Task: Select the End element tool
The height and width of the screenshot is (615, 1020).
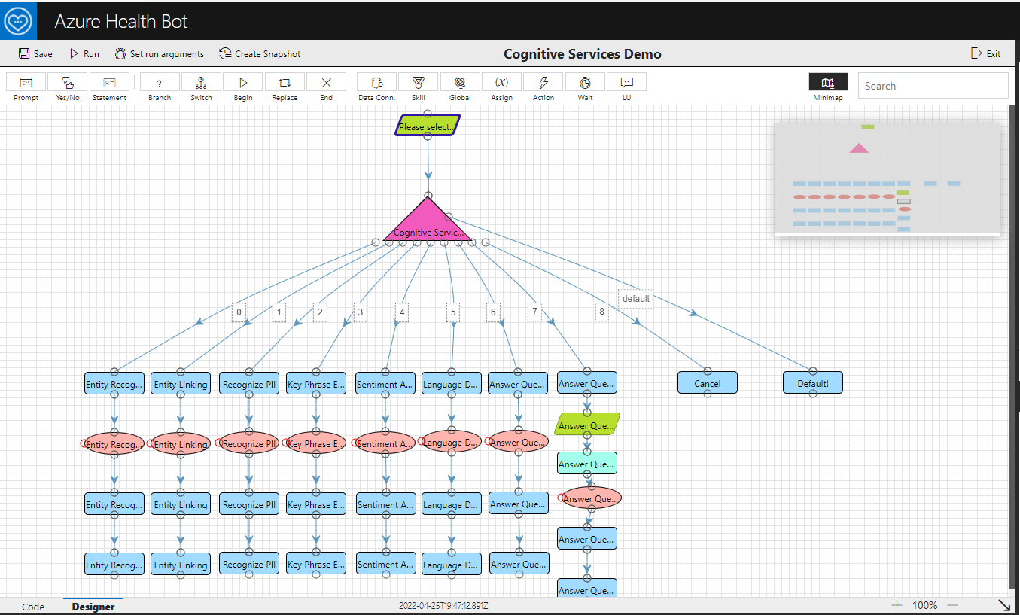Action: [x=326, y=87]
